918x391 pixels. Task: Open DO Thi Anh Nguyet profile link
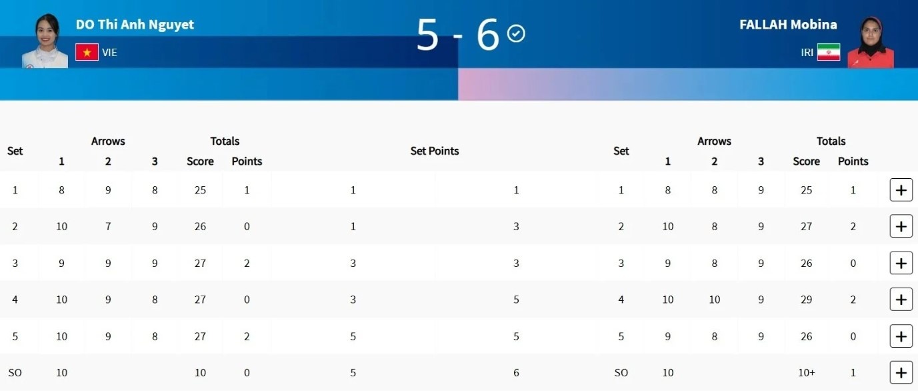point(135,25)
